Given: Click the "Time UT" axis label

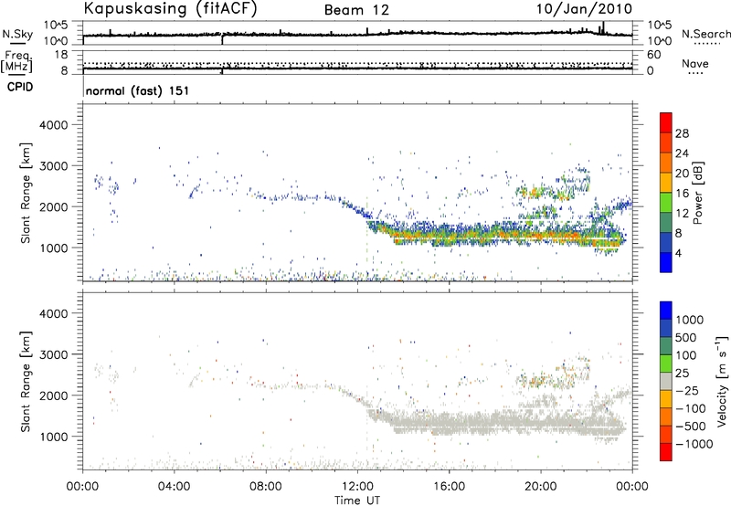Looking at the screenshot, I should [357, 501].
